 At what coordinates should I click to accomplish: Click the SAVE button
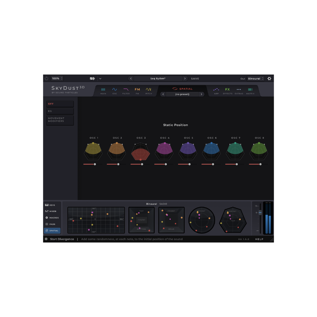click(x=195, y=78)
